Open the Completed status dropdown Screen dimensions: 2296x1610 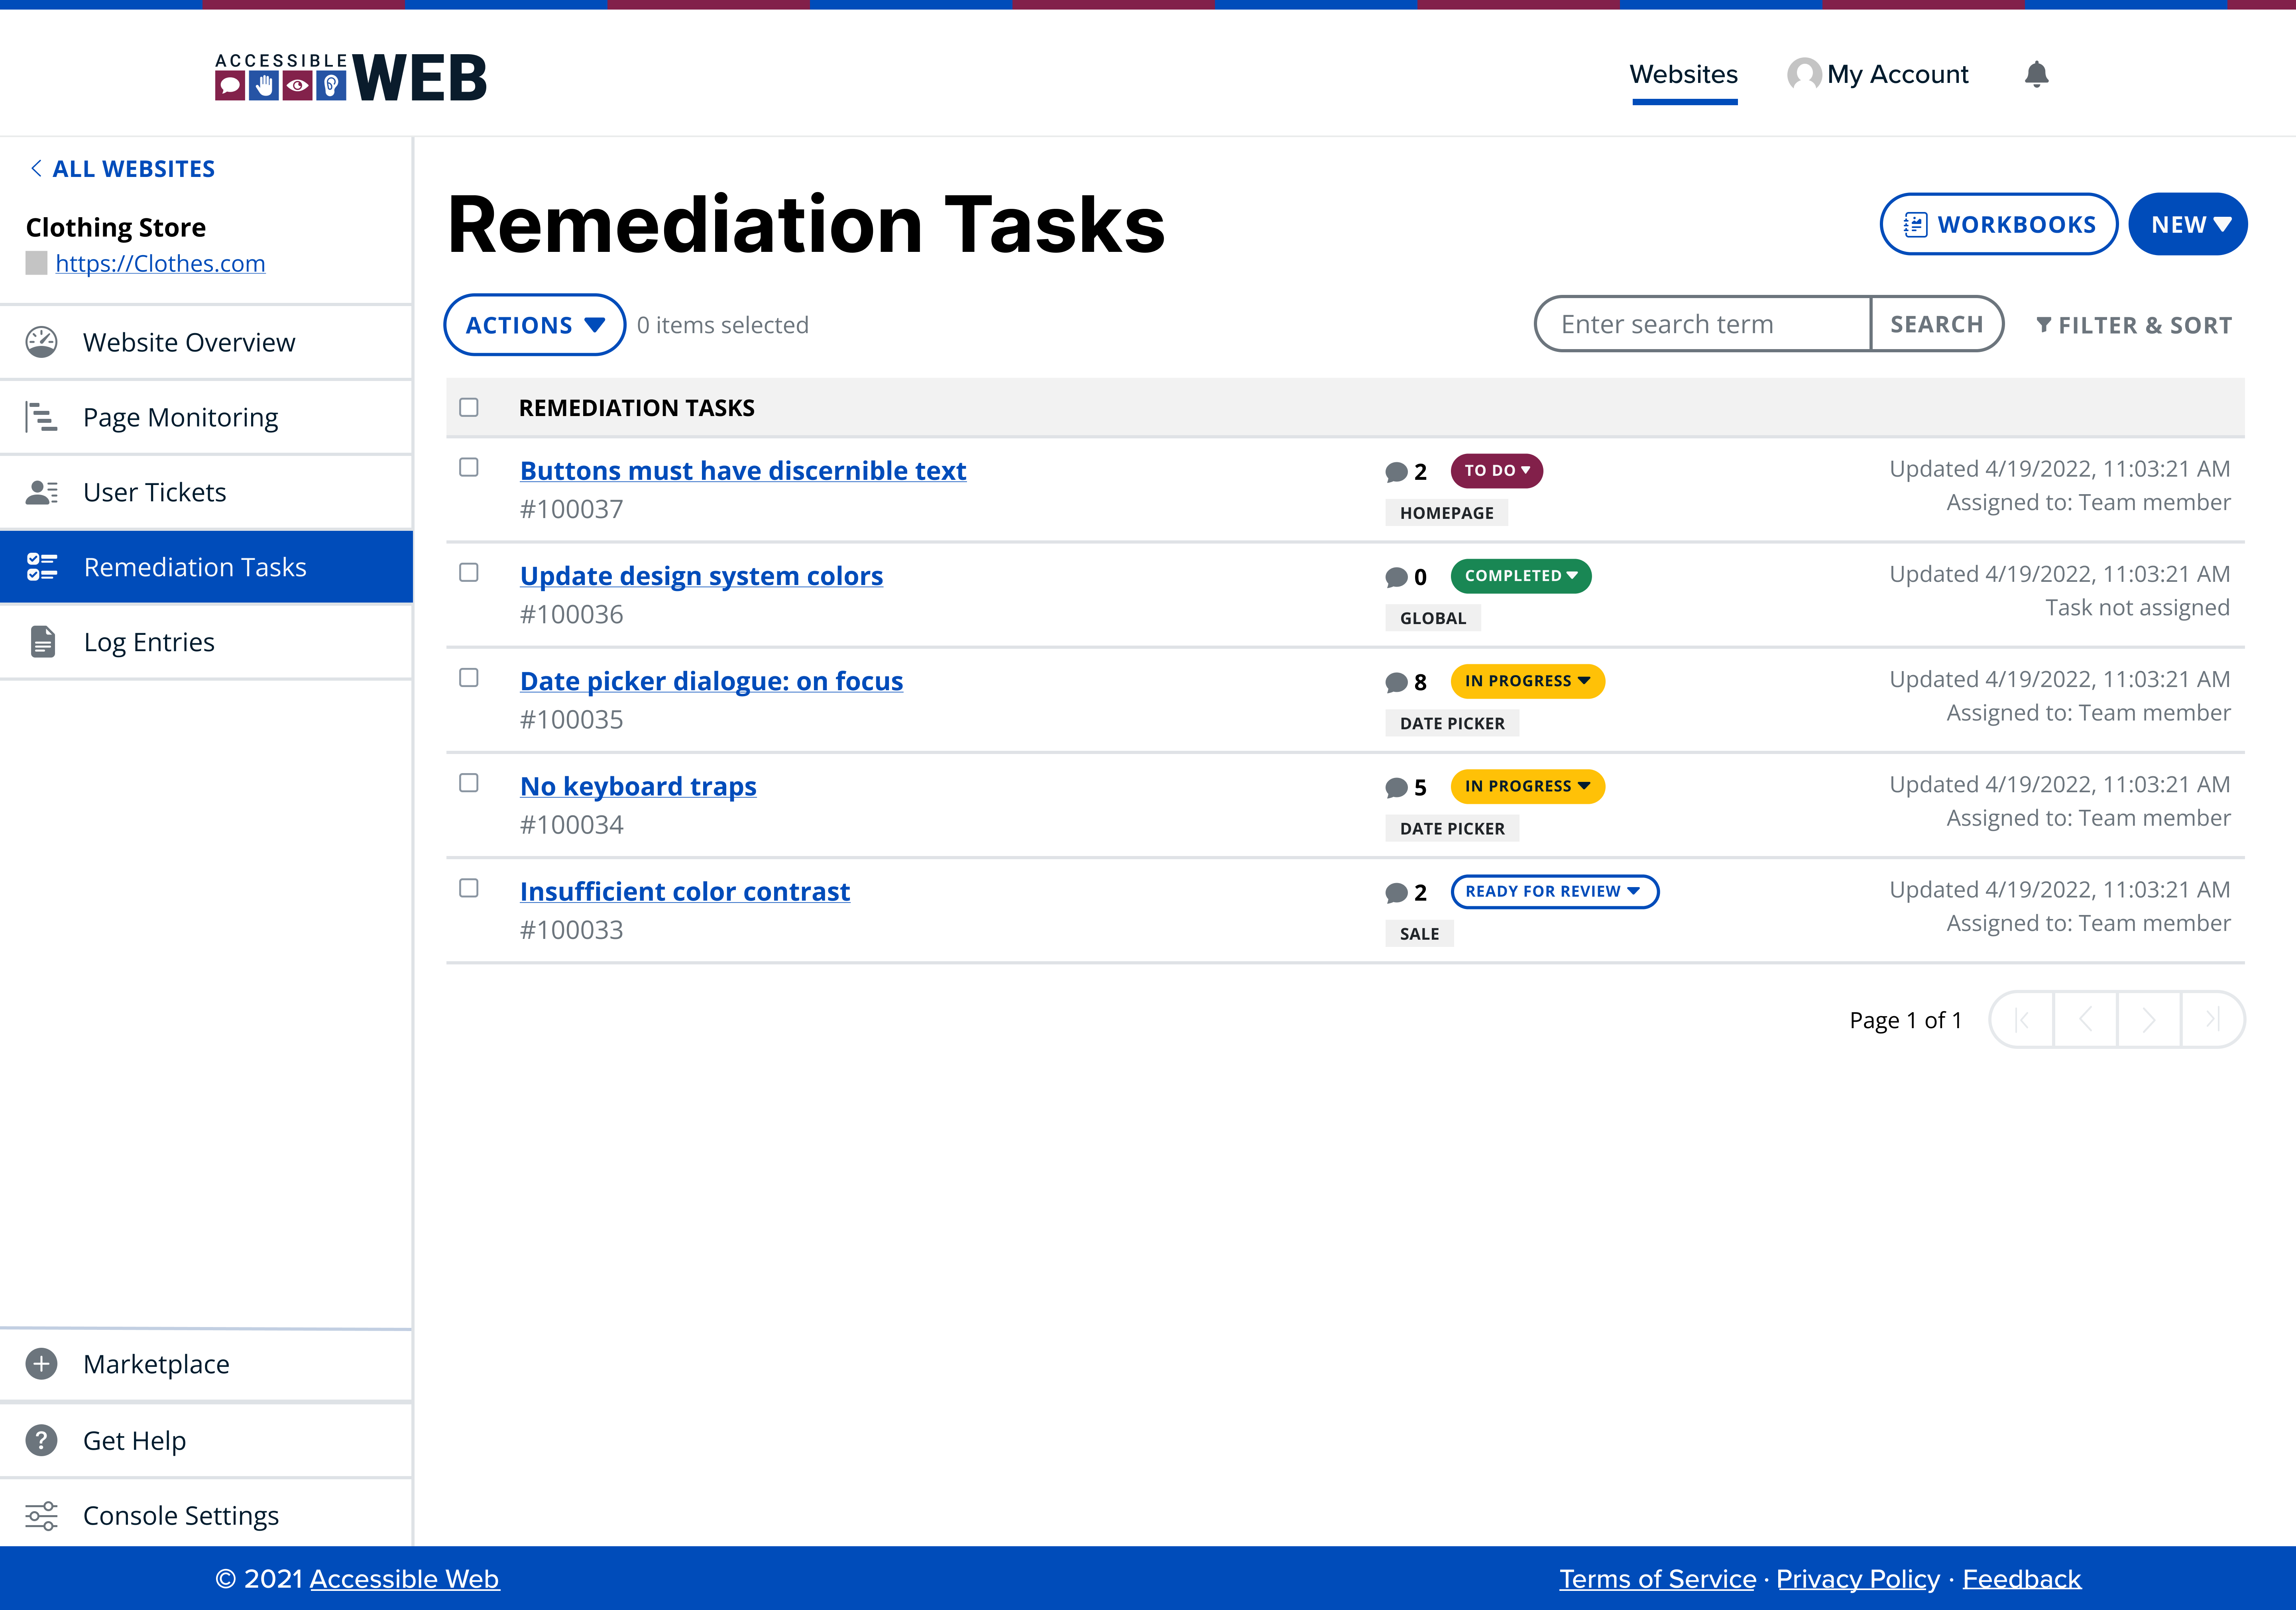[x=1521, y=576]
